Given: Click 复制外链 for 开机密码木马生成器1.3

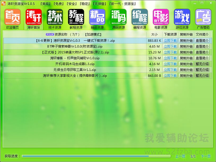Looking at the screenshot, I should 186,64.
